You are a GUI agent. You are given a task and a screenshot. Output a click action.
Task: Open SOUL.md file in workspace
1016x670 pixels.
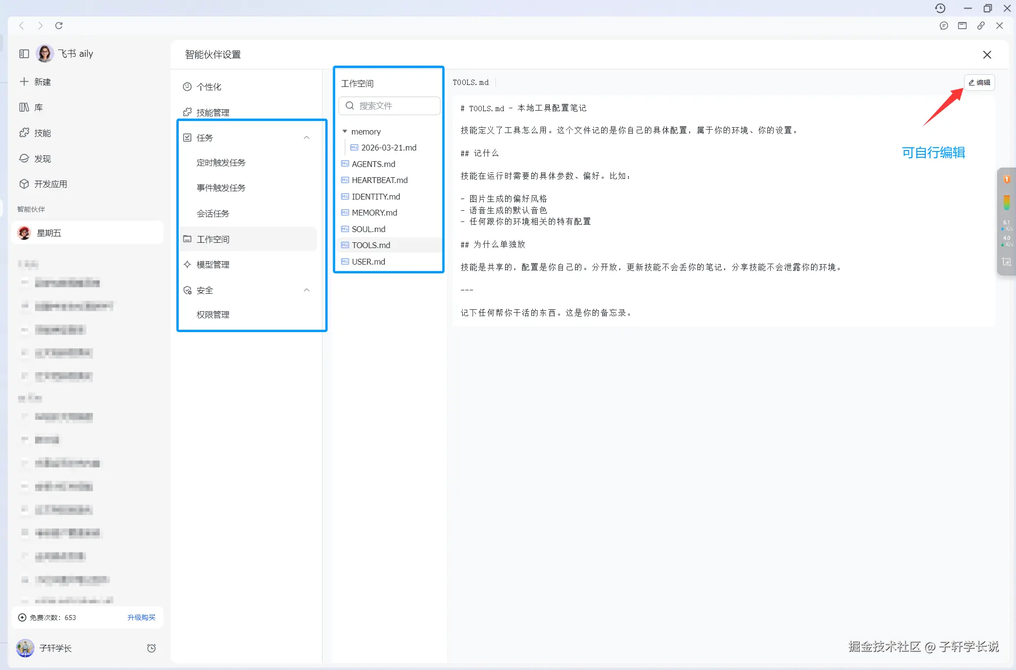368,229
